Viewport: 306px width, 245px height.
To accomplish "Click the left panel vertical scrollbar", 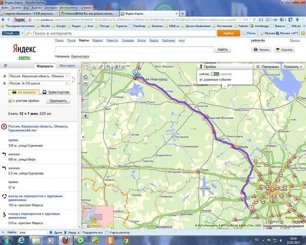I will pos(79,83).
